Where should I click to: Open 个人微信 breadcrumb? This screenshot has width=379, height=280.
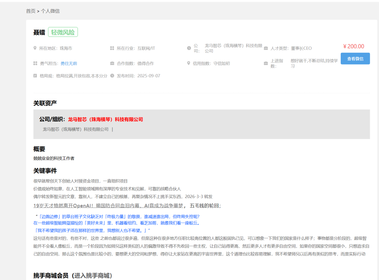click(x=50, y=11)
